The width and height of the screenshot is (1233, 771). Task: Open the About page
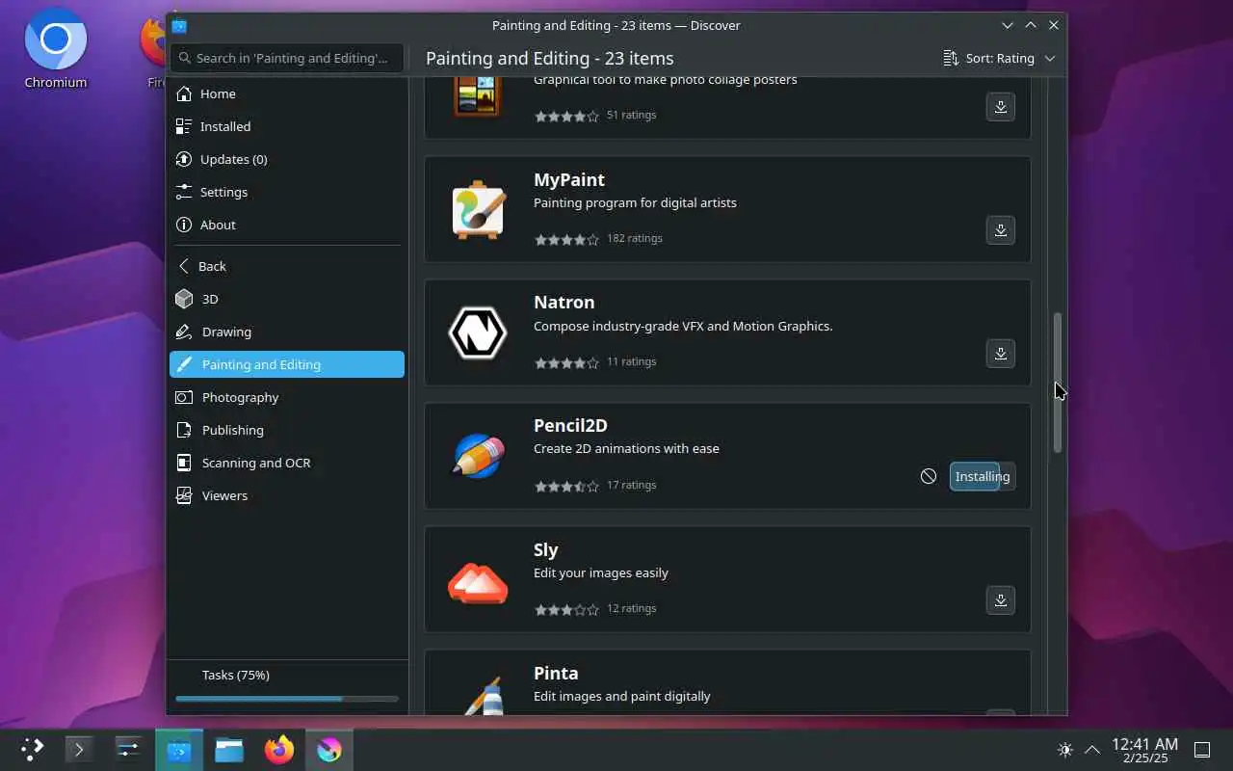point(287,225)
